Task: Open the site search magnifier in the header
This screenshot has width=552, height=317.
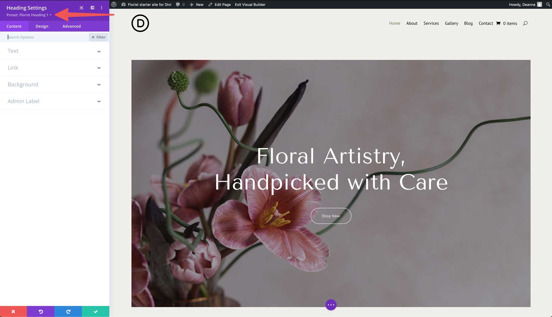Action: tap(525, 23)
